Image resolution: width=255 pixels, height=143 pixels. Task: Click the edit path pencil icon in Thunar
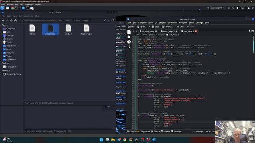click(x=105, y=20)
